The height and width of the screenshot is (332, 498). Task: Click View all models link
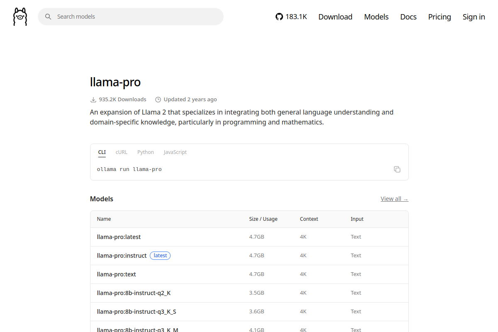pos(395,199)
